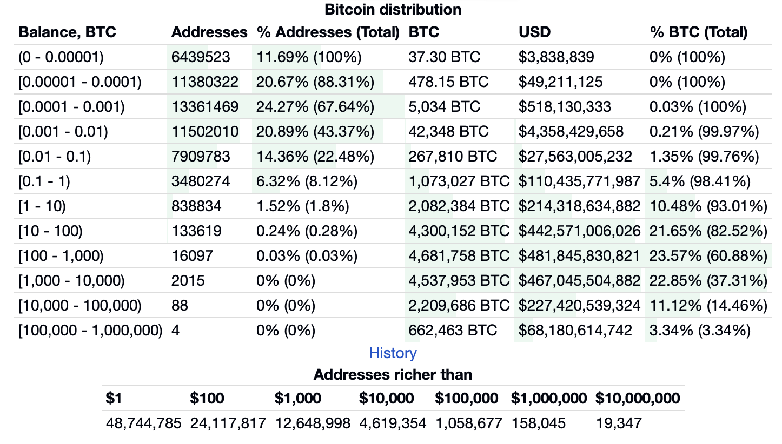Image resolution: width=782 pixels, height=444 pixels.
Task: Click the Addresses richer than heading
Action: click(x=393, y=374)
